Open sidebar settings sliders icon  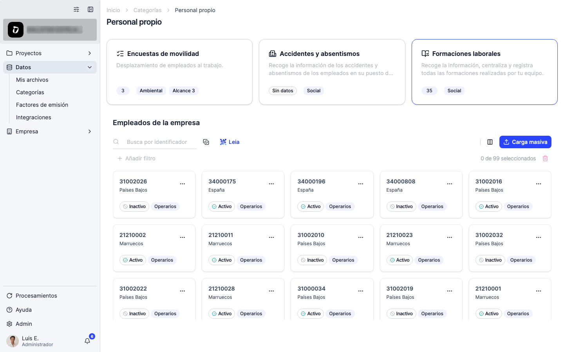pos(76,9)
